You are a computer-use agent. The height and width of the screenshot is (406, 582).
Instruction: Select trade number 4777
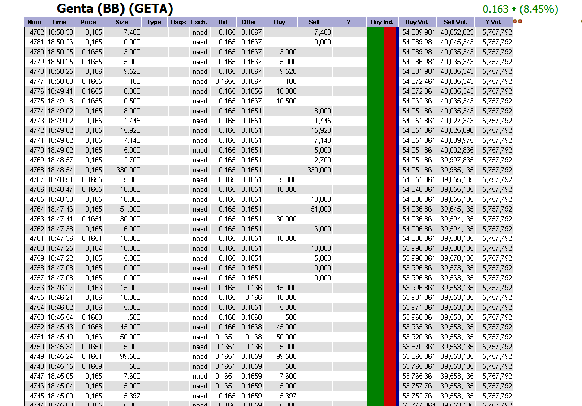(x=37, y=81)
